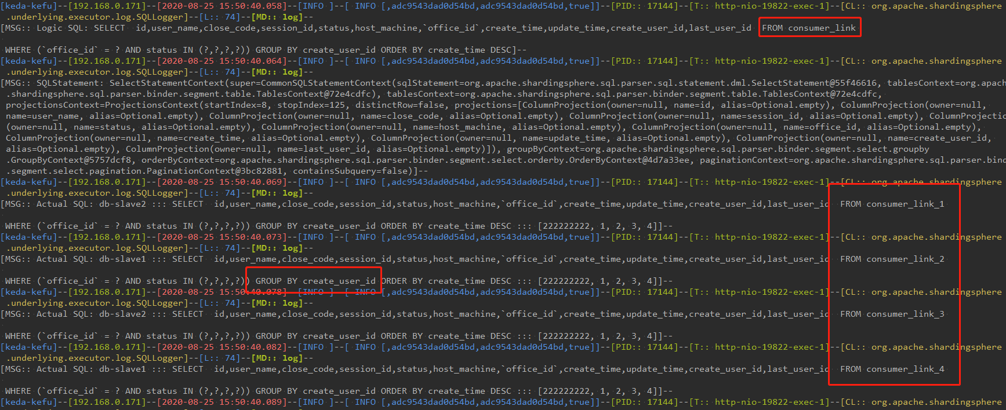The height and width of the screenshot is (410, 1006).
Task: Click the projection text 'name=update_time'
Action: (x=564, y=138)
